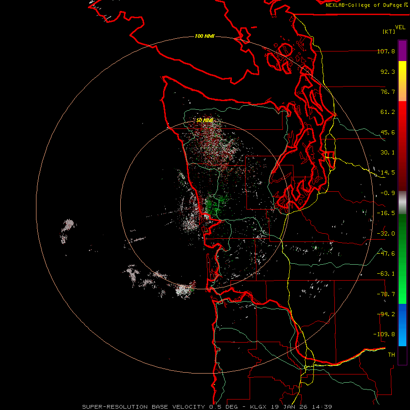Click the 45.6 legend value
The image size is (410, 410).
coord(388,132)
